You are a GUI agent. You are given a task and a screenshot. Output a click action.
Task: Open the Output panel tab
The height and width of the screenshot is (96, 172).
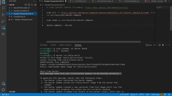53,45
